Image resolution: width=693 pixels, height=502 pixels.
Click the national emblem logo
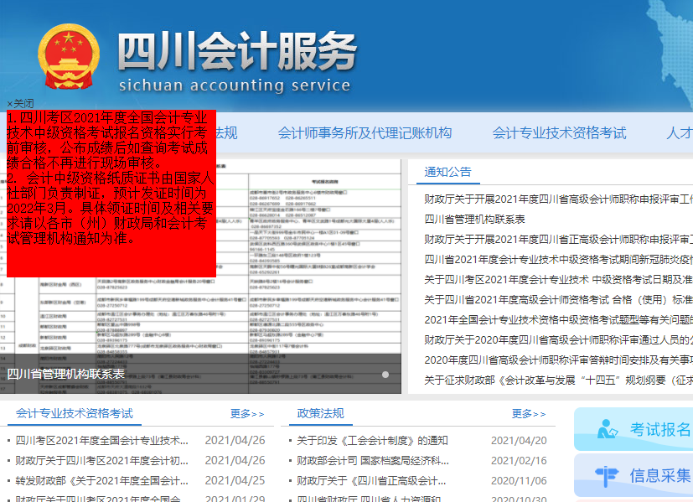pyautogui.click(x=67, y=56)
